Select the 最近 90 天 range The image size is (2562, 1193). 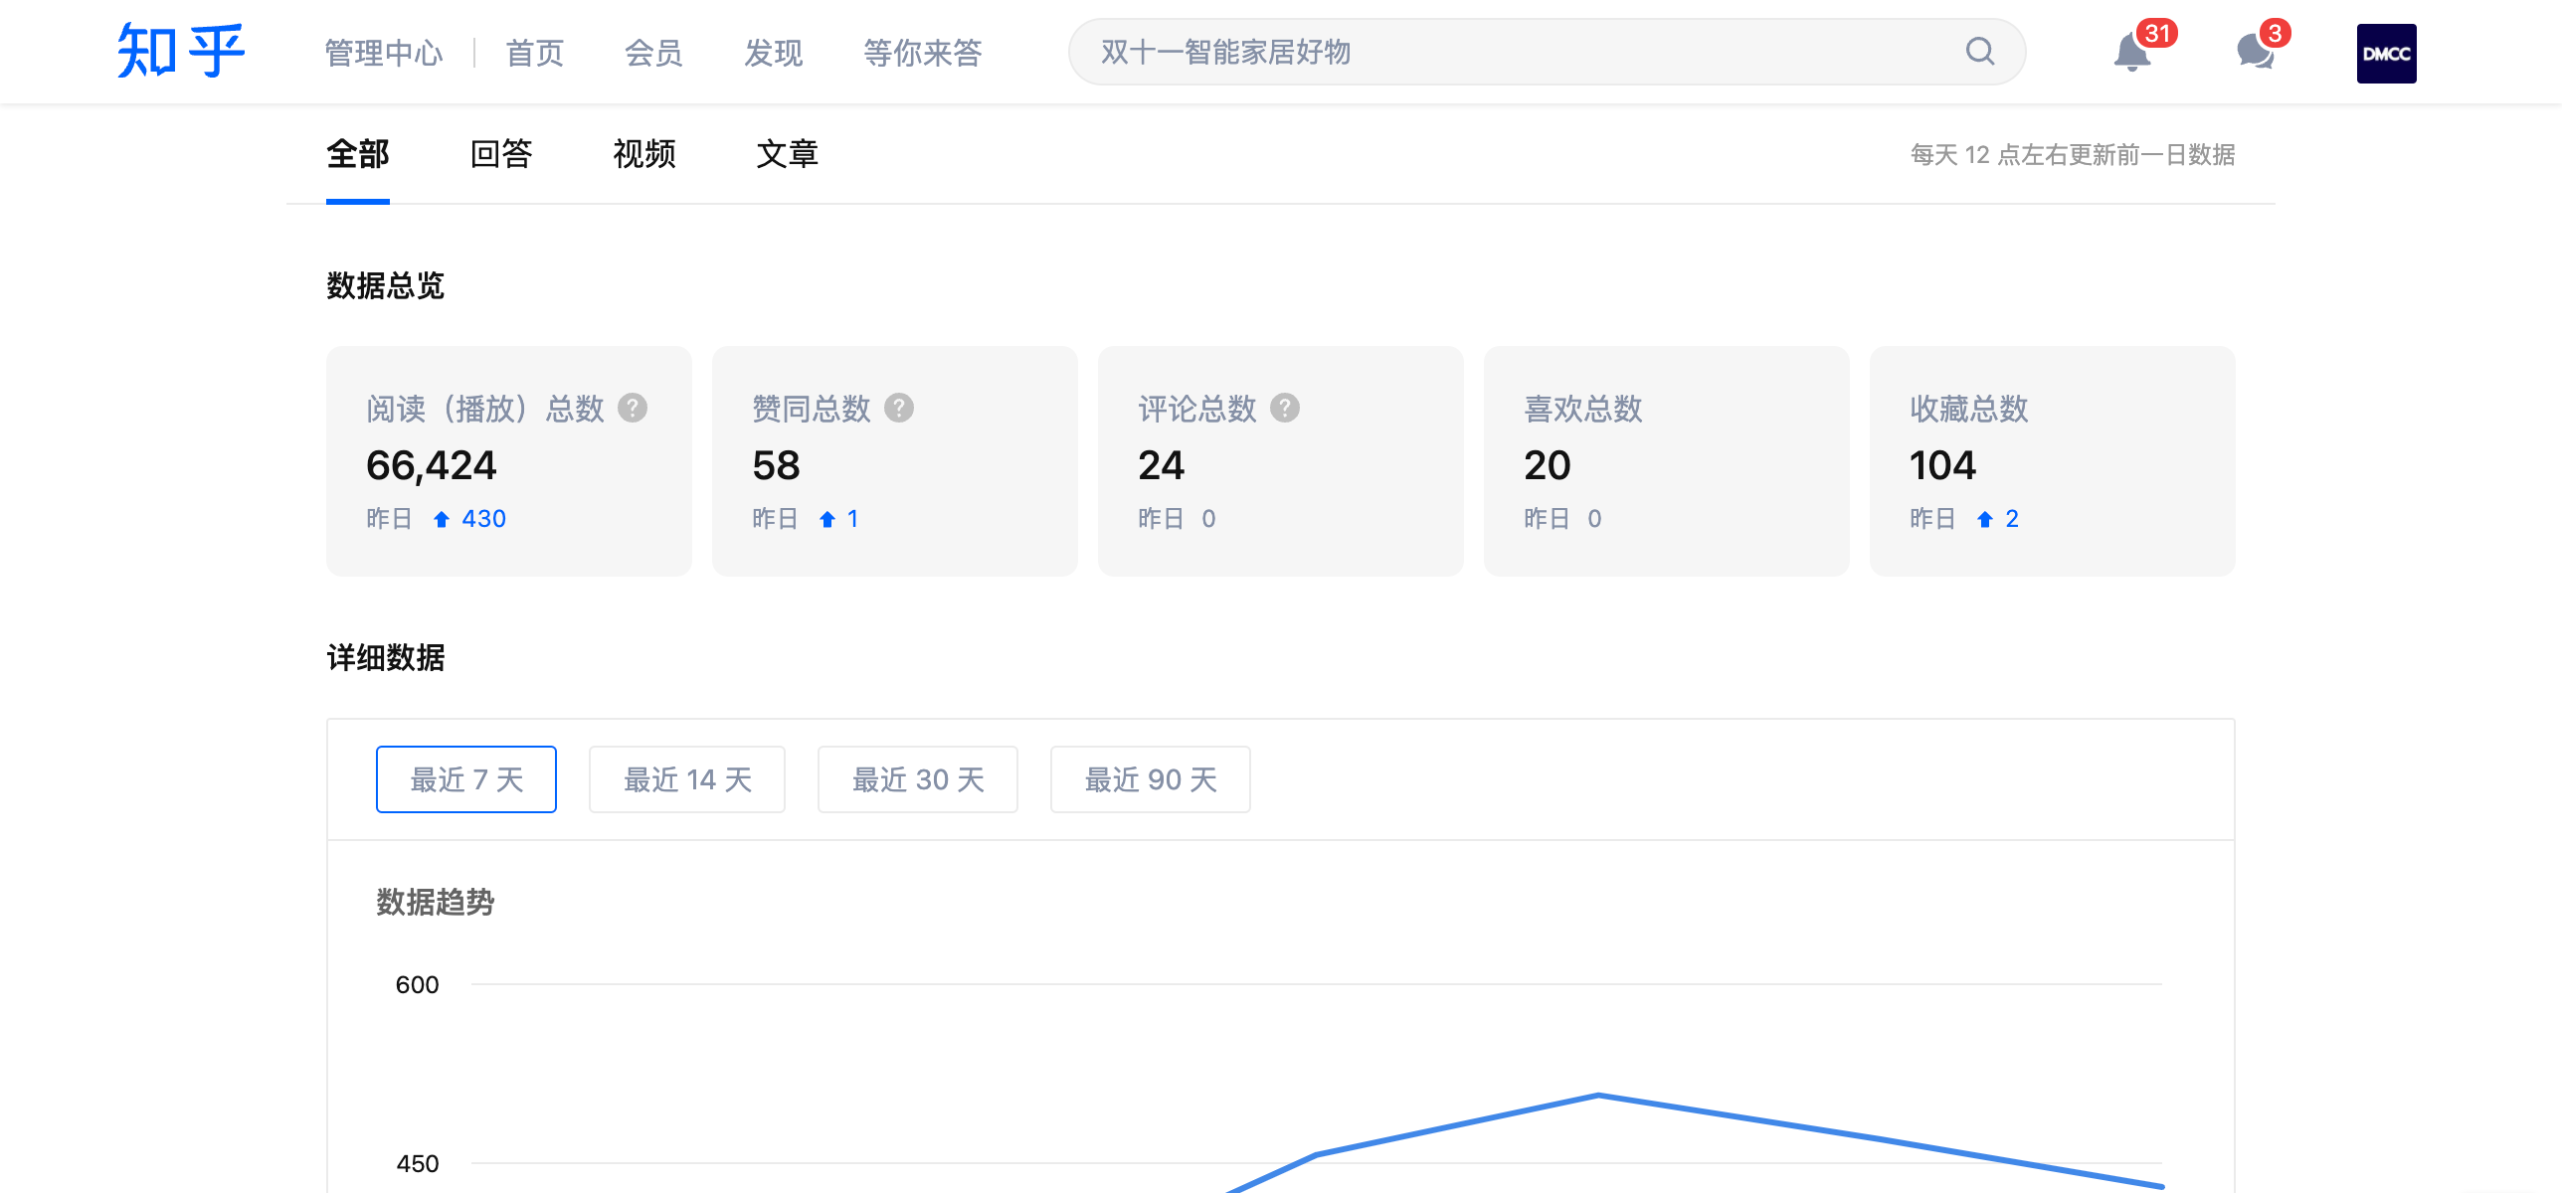1150,779
